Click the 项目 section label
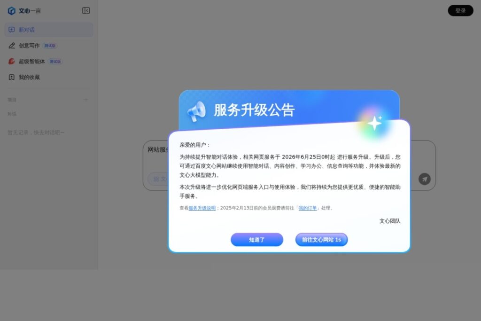 (x=12, y=100)
